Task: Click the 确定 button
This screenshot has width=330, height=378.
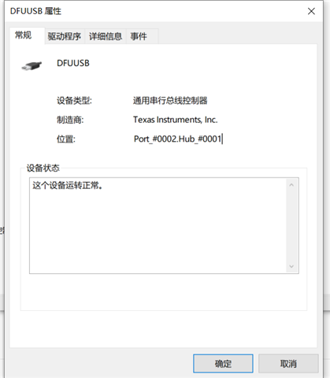Action: tap(223, 364)
